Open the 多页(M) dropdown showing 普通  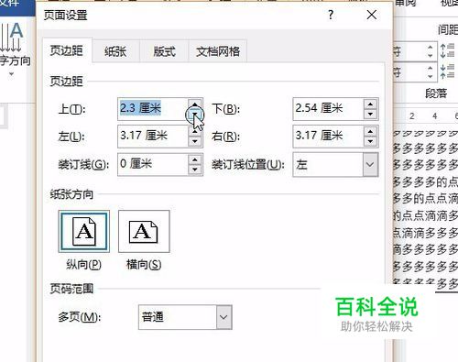pyautogui.click(x=185, y=317)
